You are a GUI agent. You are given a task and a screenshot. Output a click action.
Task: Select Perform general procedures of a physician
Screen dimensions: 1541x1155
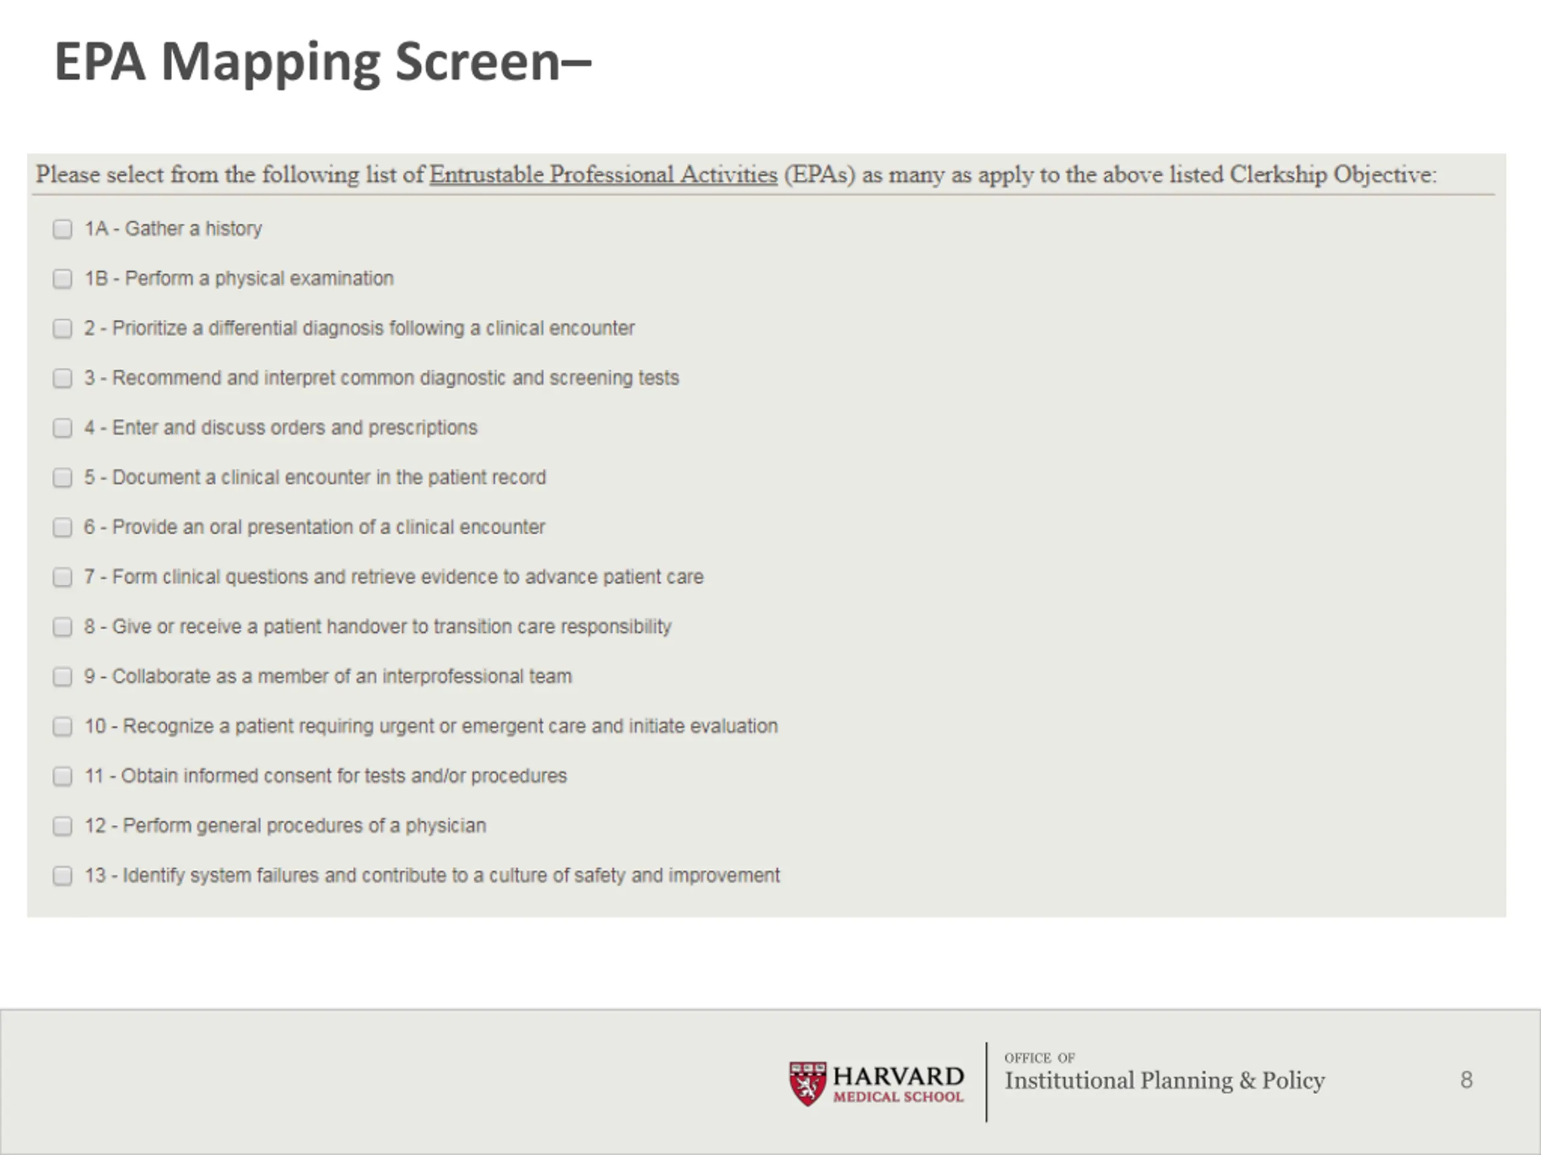pos(63,826)
